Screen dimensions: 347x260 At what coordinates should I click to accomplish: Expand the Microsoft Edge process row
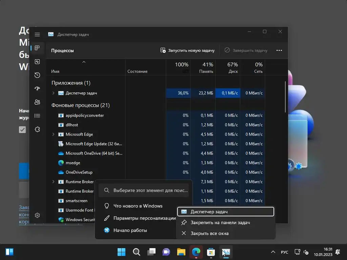pos(53,134)
